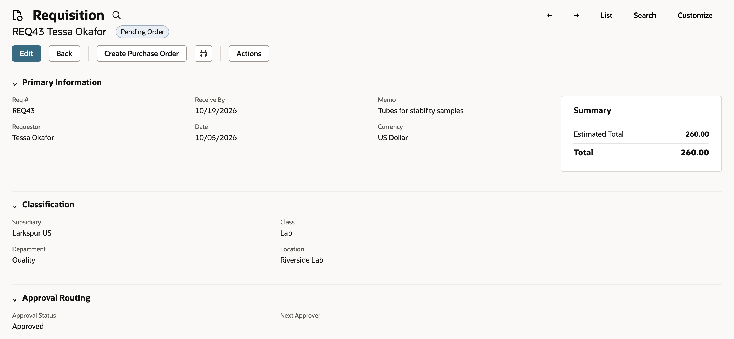This screenshot has height=339, width=734.
Task: Click Create Purchase Order button
Action: click(x=142, y=53)
